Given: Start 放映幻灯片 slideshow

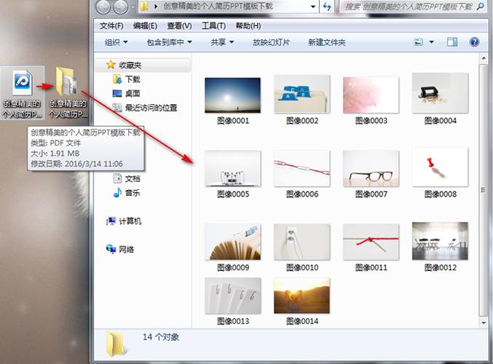Looking at the screenshot, I should 271,42.
